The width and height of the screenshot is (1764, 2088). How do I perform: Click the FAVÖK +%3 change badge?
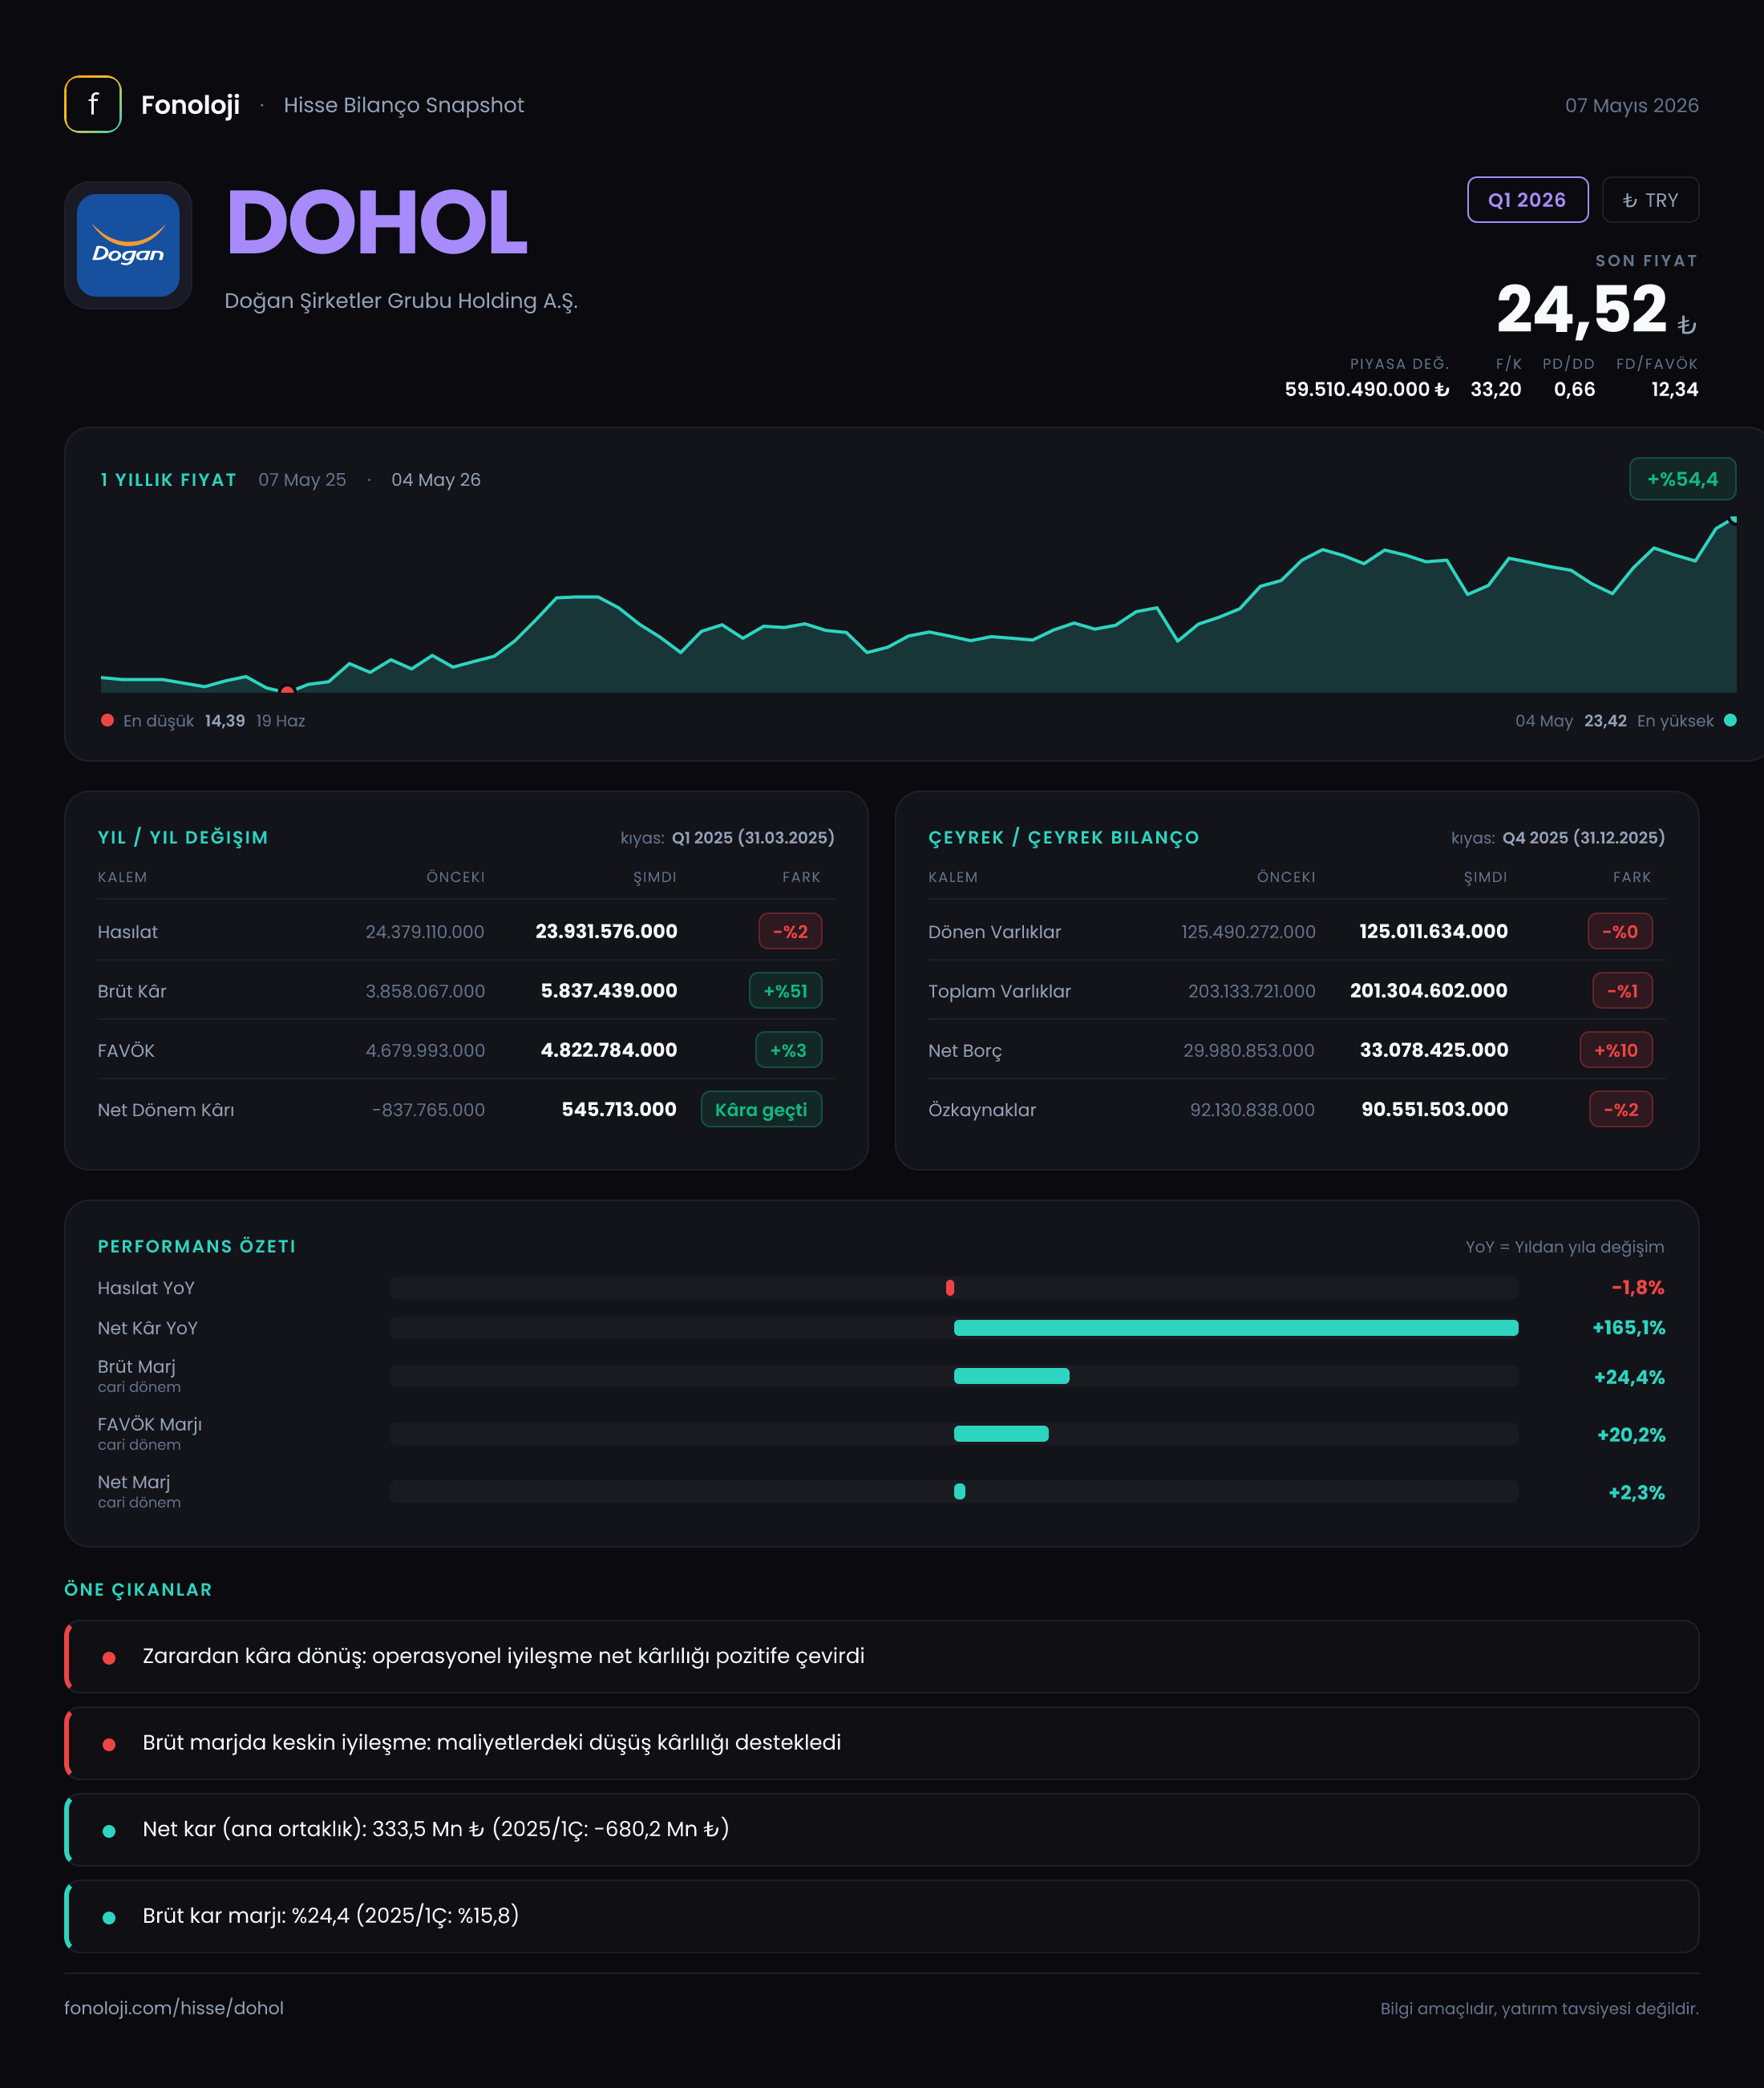(788, 1050)
